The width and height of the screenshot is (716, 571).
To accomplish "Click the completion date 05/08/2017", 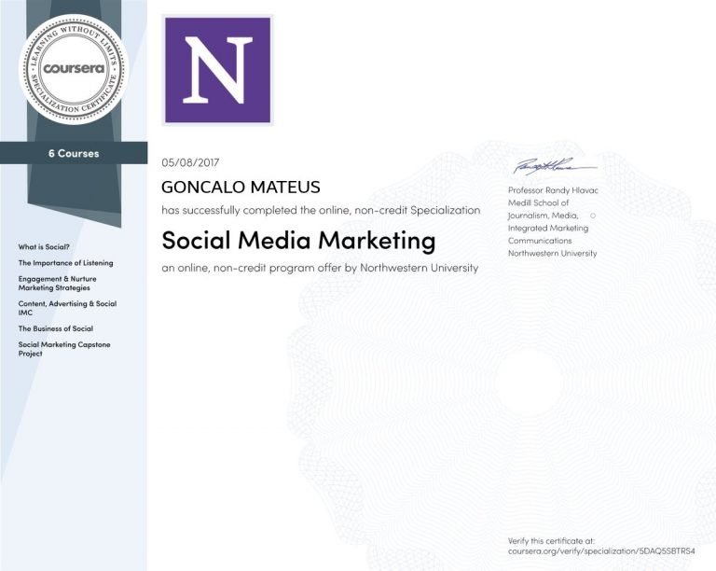I will coord(190,162).
